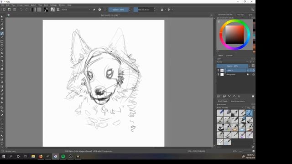
Task: Click brush size stepper arrows
Action: pyautogui.click(x=155, y=10)
